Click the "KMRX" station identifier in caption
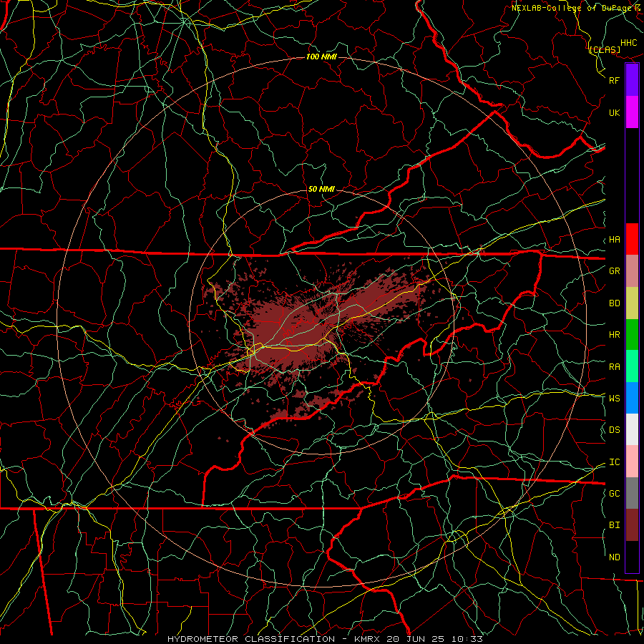The height and width of the screenshot is (644, 644). pos(367,639)
